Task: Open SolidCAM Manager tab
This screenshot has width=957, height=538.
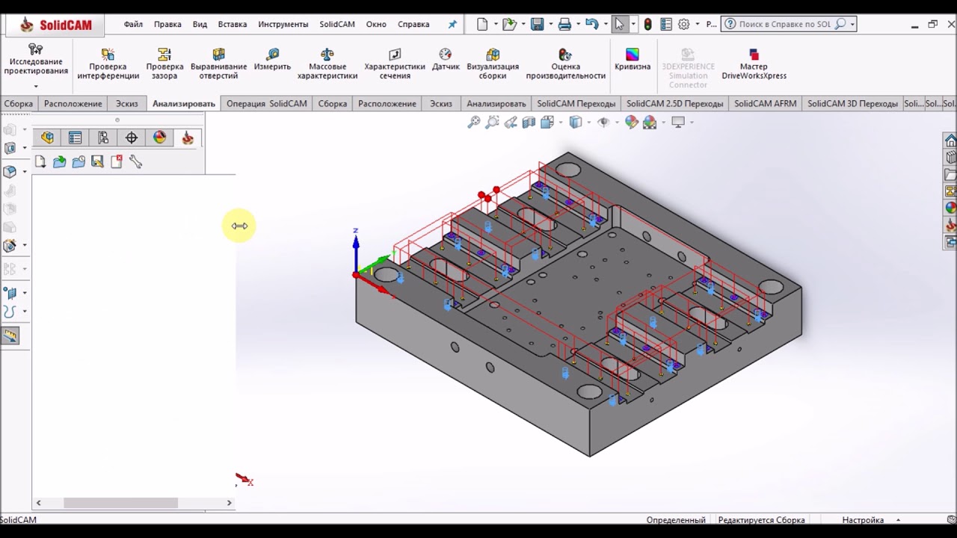Action: [x=188, y=137]
